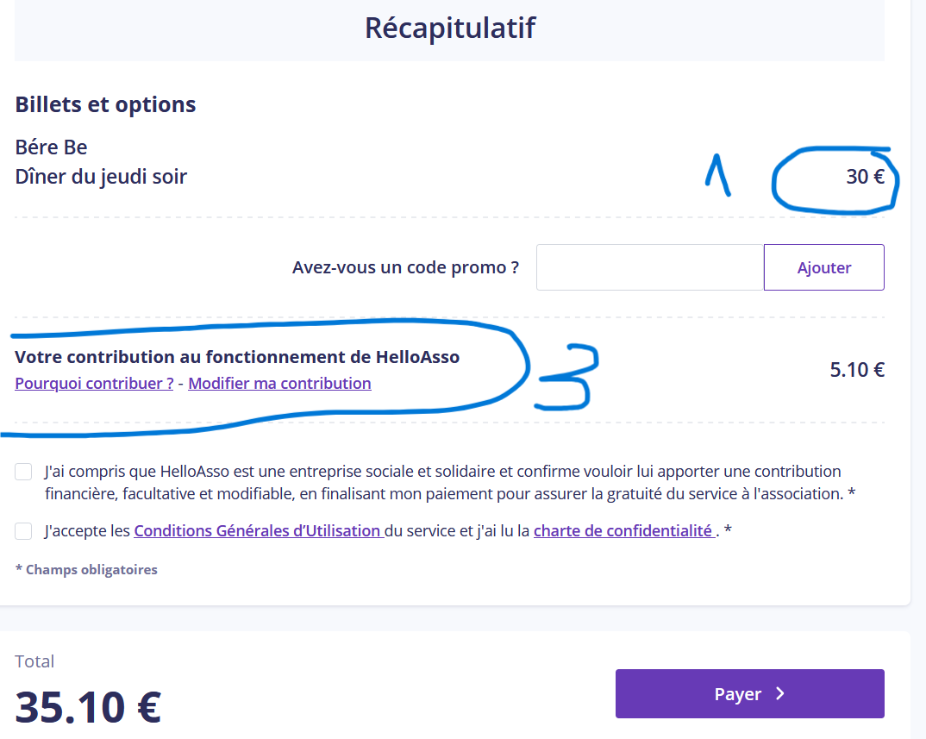Select the 30 € ticket price
Image resolution: width=926 pixels, height=739 pixels.
865,178
